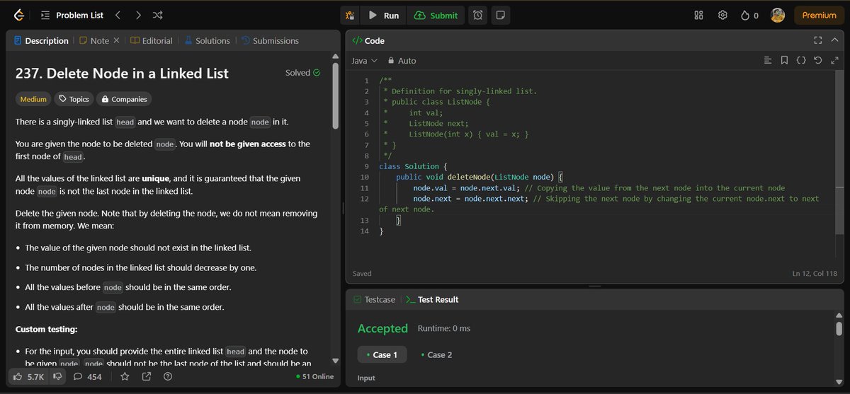Click the debugger icon left of Run
Screen dimensions: 850x394
click(349, 15)
